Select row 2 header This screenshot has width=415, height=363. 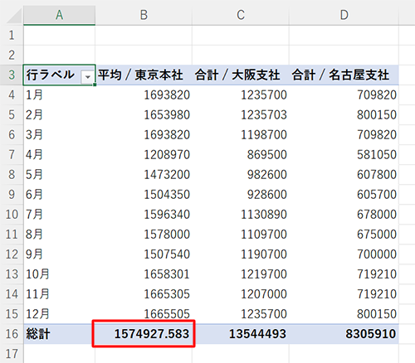tap(12, 55)
